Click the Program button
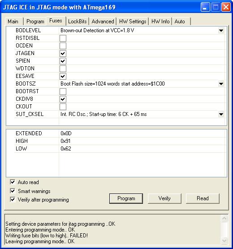The image size is (233, 249). point(126,198)
